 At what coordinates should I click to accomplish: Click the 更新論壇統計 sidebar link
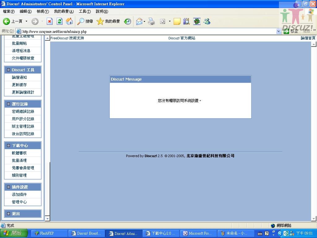coord(23,92)
